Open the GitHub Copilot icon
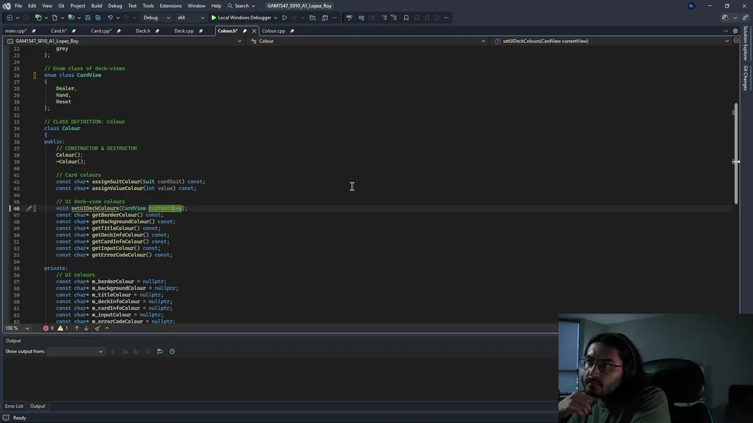 (x=725, y=18)
